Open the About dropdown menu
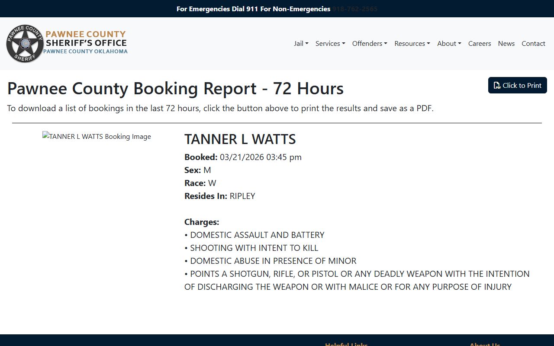The height and width of the screenshot is (346, 554). click(x=449, y=43)
